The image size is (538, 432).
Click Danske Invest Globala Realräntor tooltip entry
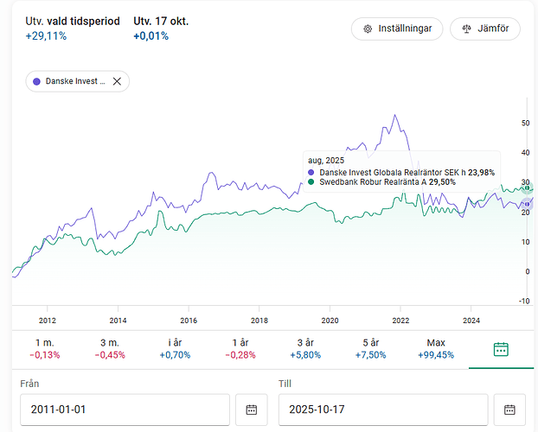click(x=402, y=172)
